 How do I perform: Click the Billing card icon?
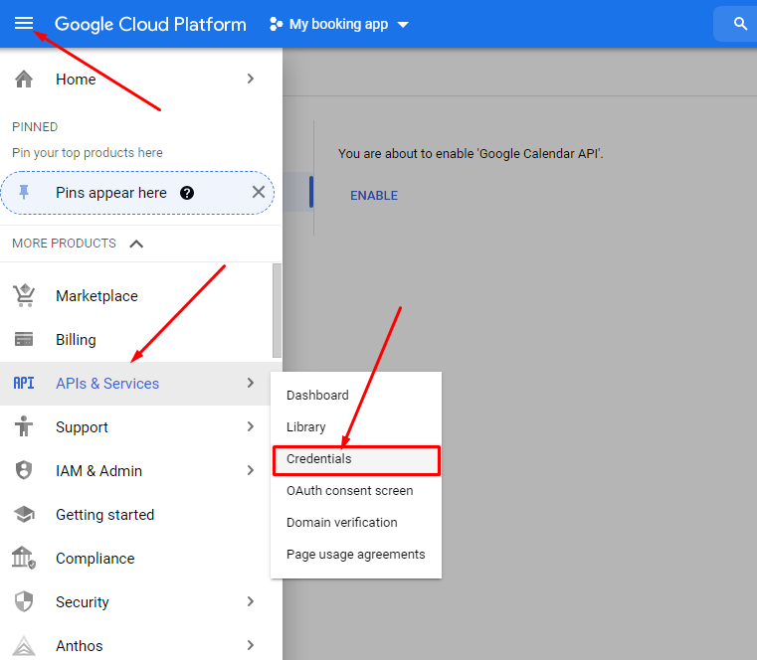pos(24,339)
